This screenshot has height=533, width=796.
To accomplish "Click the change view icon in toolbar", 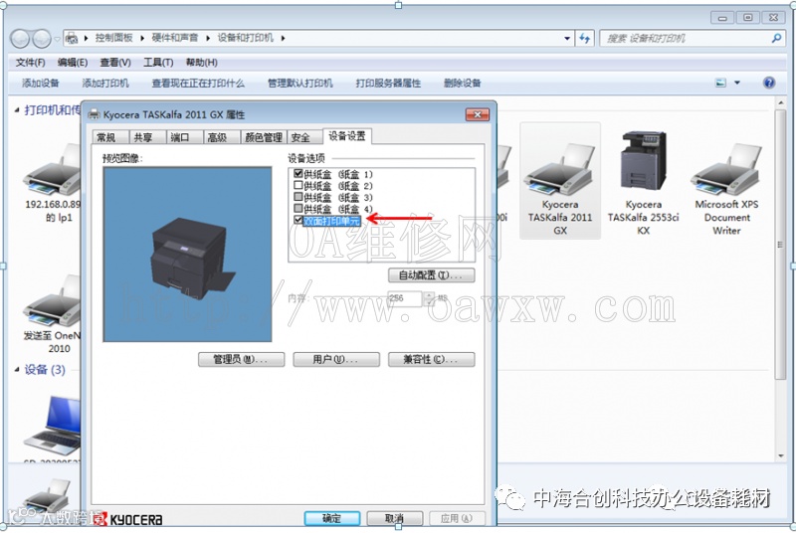I will [720, 83].
